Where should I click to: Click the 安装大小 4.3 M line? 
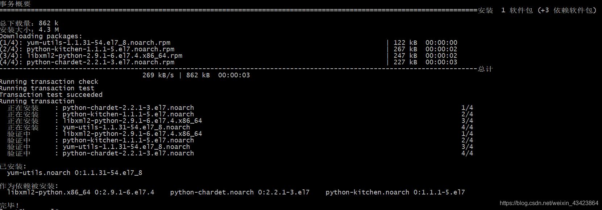pyautogui.click(x=29, y=30)
